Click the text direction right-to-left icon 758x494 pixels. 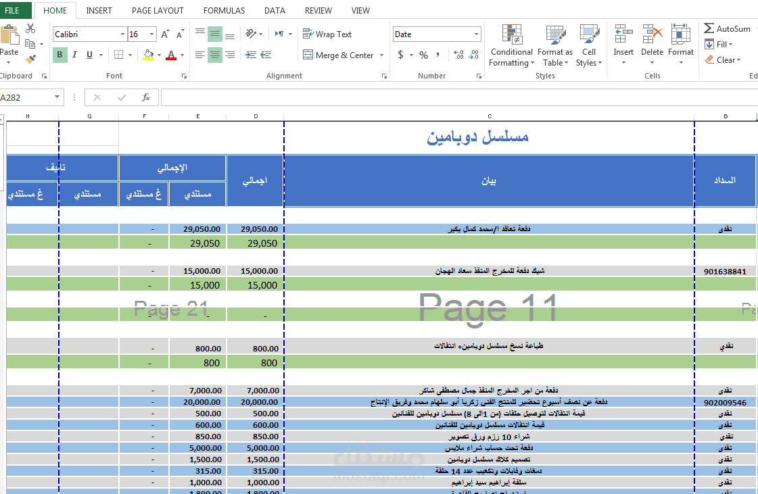pos(279,34)
